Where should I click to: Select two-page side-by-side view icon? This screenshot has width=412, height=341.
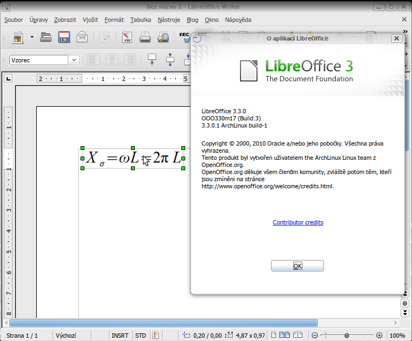284,334
